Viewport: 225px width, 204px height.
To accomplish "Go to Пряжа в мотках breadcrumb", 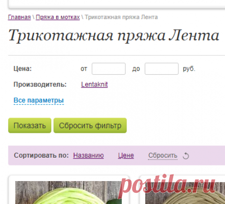I will pos(58,17).
